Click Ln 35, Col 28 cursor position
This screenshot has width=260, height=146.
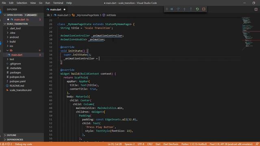115,144
